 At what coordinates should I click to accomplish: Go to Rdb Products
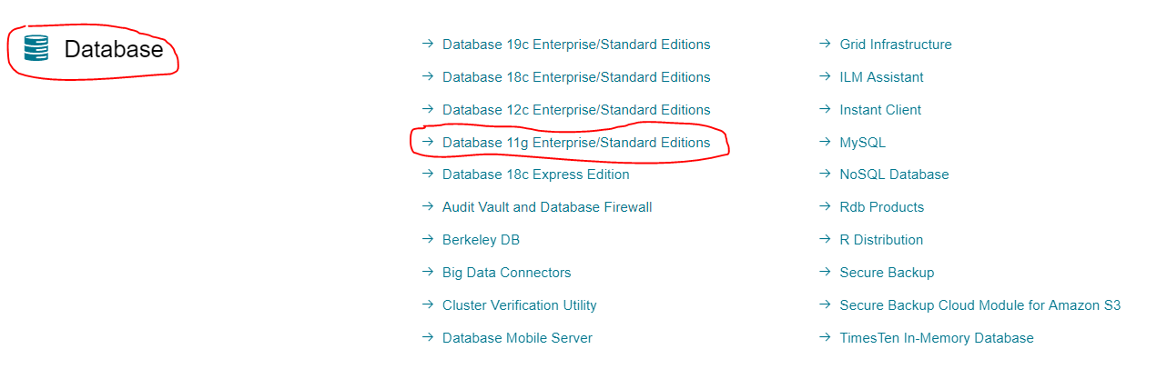tap(881, 207)
